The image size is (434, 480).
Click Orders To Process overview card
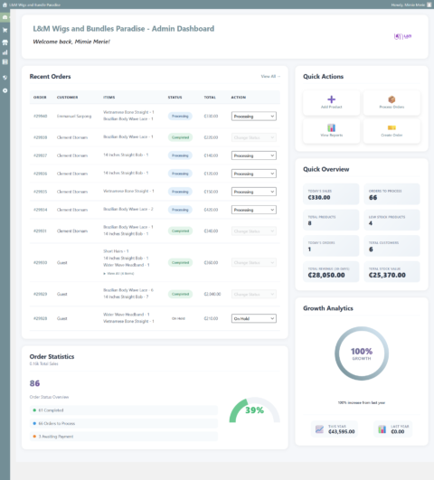[x=392, y=194]
